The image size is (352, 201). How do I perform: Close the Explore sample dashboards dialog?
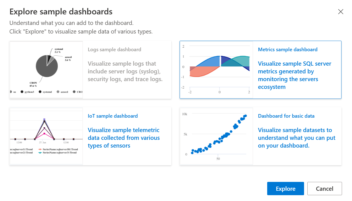click(x=341, y=12)
